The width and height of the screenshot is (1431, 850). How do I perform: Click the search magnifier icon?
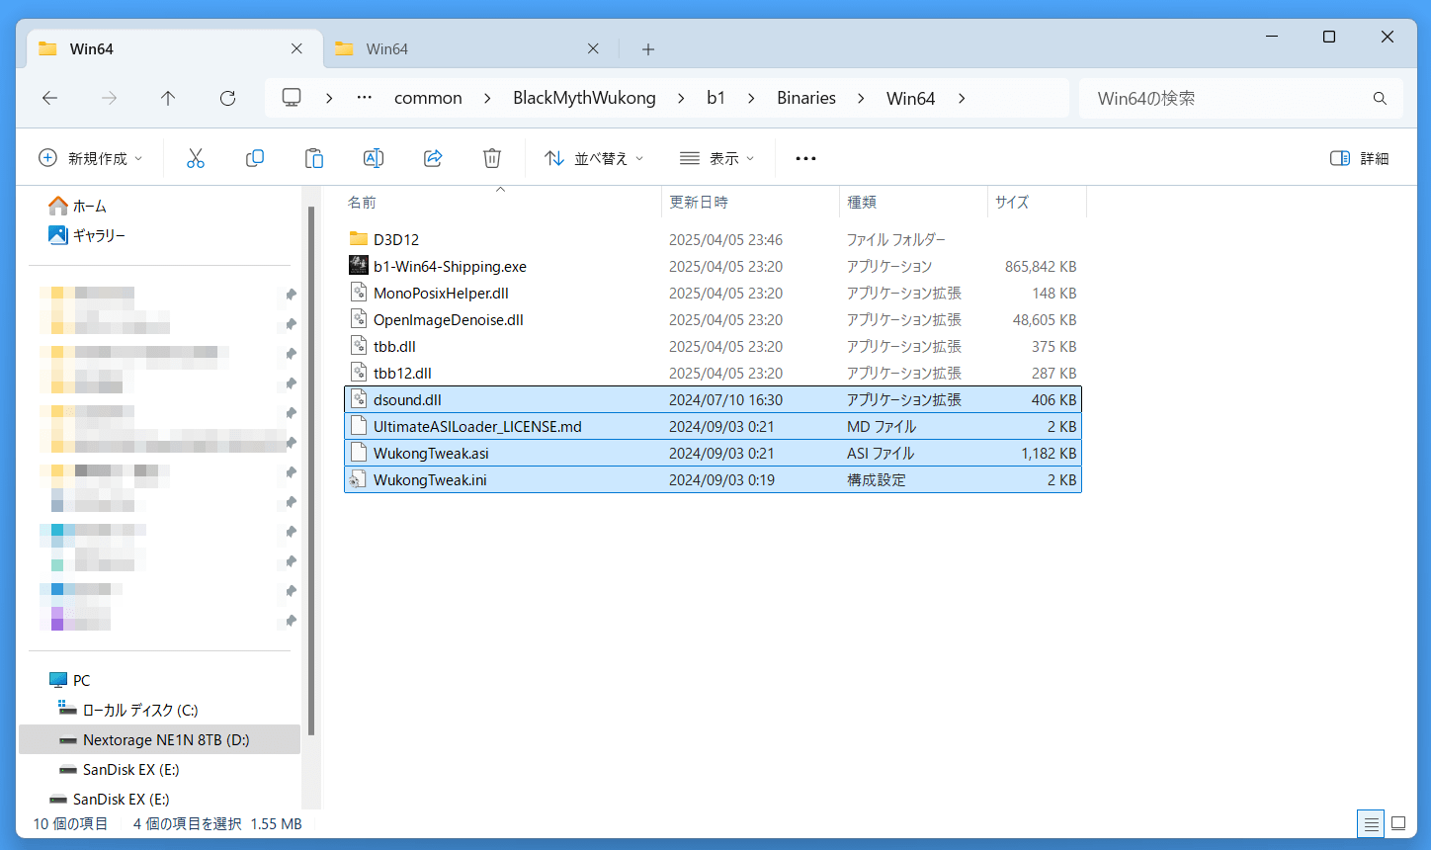tap(1380, 98)
